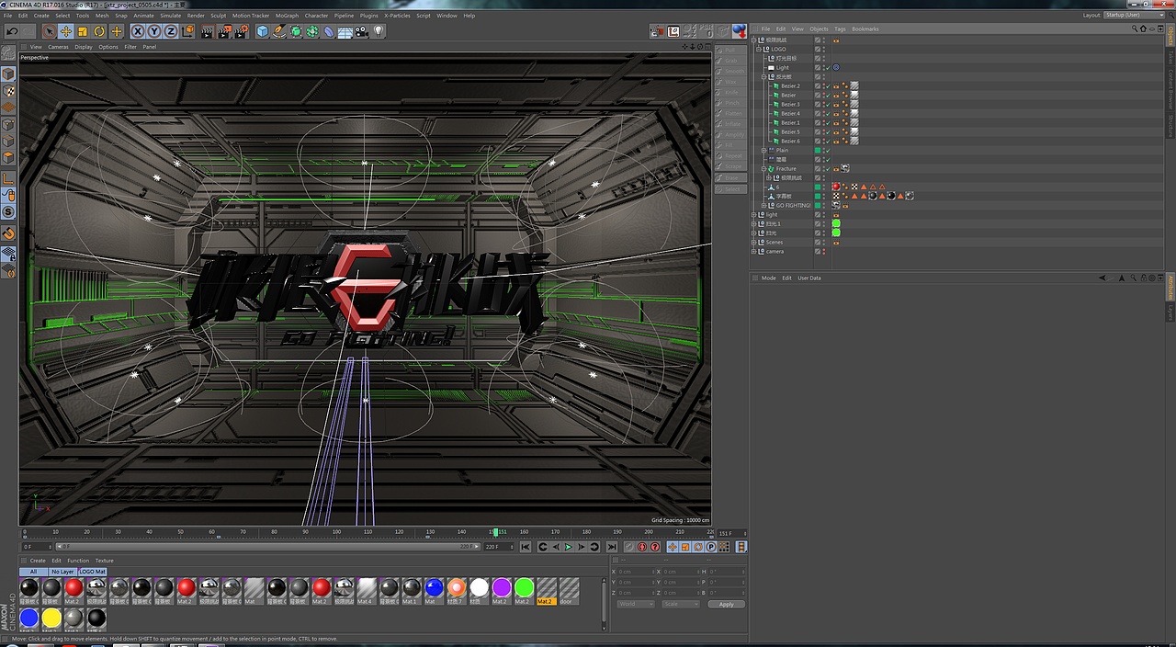Viewport: 1176px width, 647px height.
Task: Expand the Scenes null object
Action: click(x=753, y=242)
